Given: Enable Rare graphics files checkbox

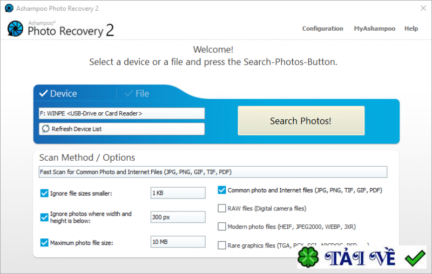Looking at the screenshot, I should tap(222, 245).
